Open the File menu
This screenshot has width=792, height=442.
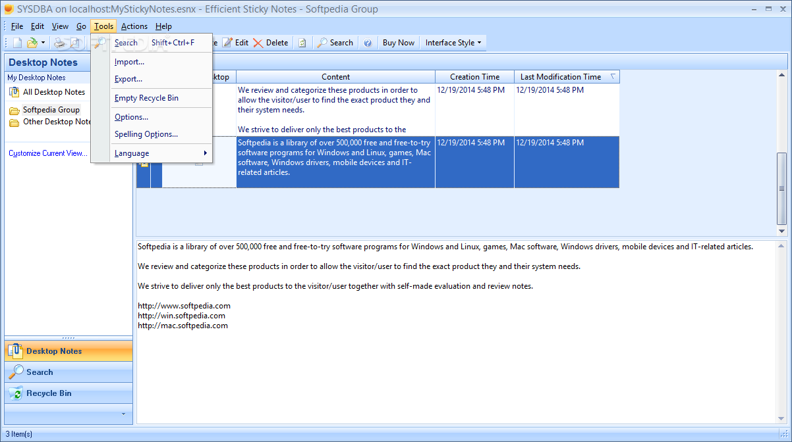click(17, 26)
